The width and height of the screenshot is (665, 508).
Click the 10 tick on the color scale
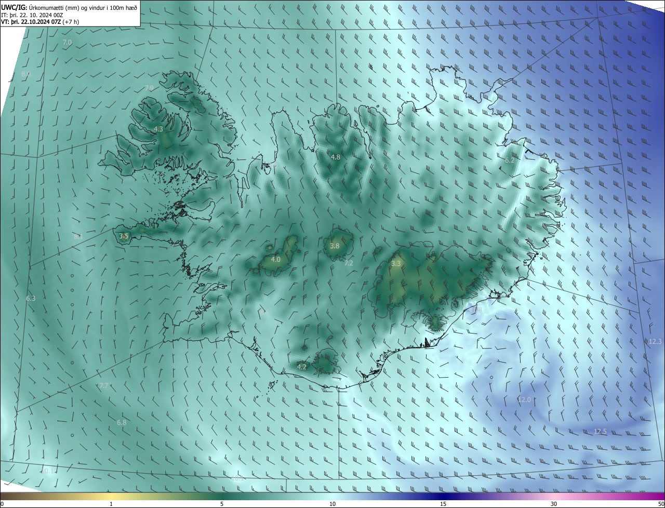click(332, 504)
